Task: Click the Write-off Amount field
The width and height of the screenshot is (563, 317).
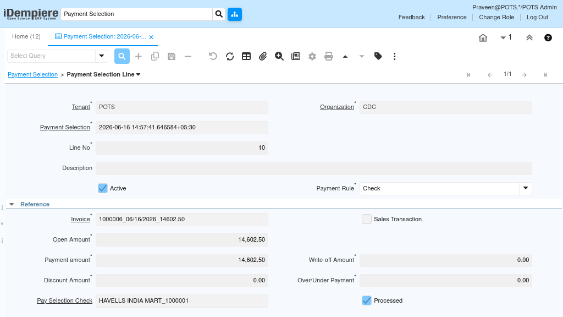Action: 445,260
